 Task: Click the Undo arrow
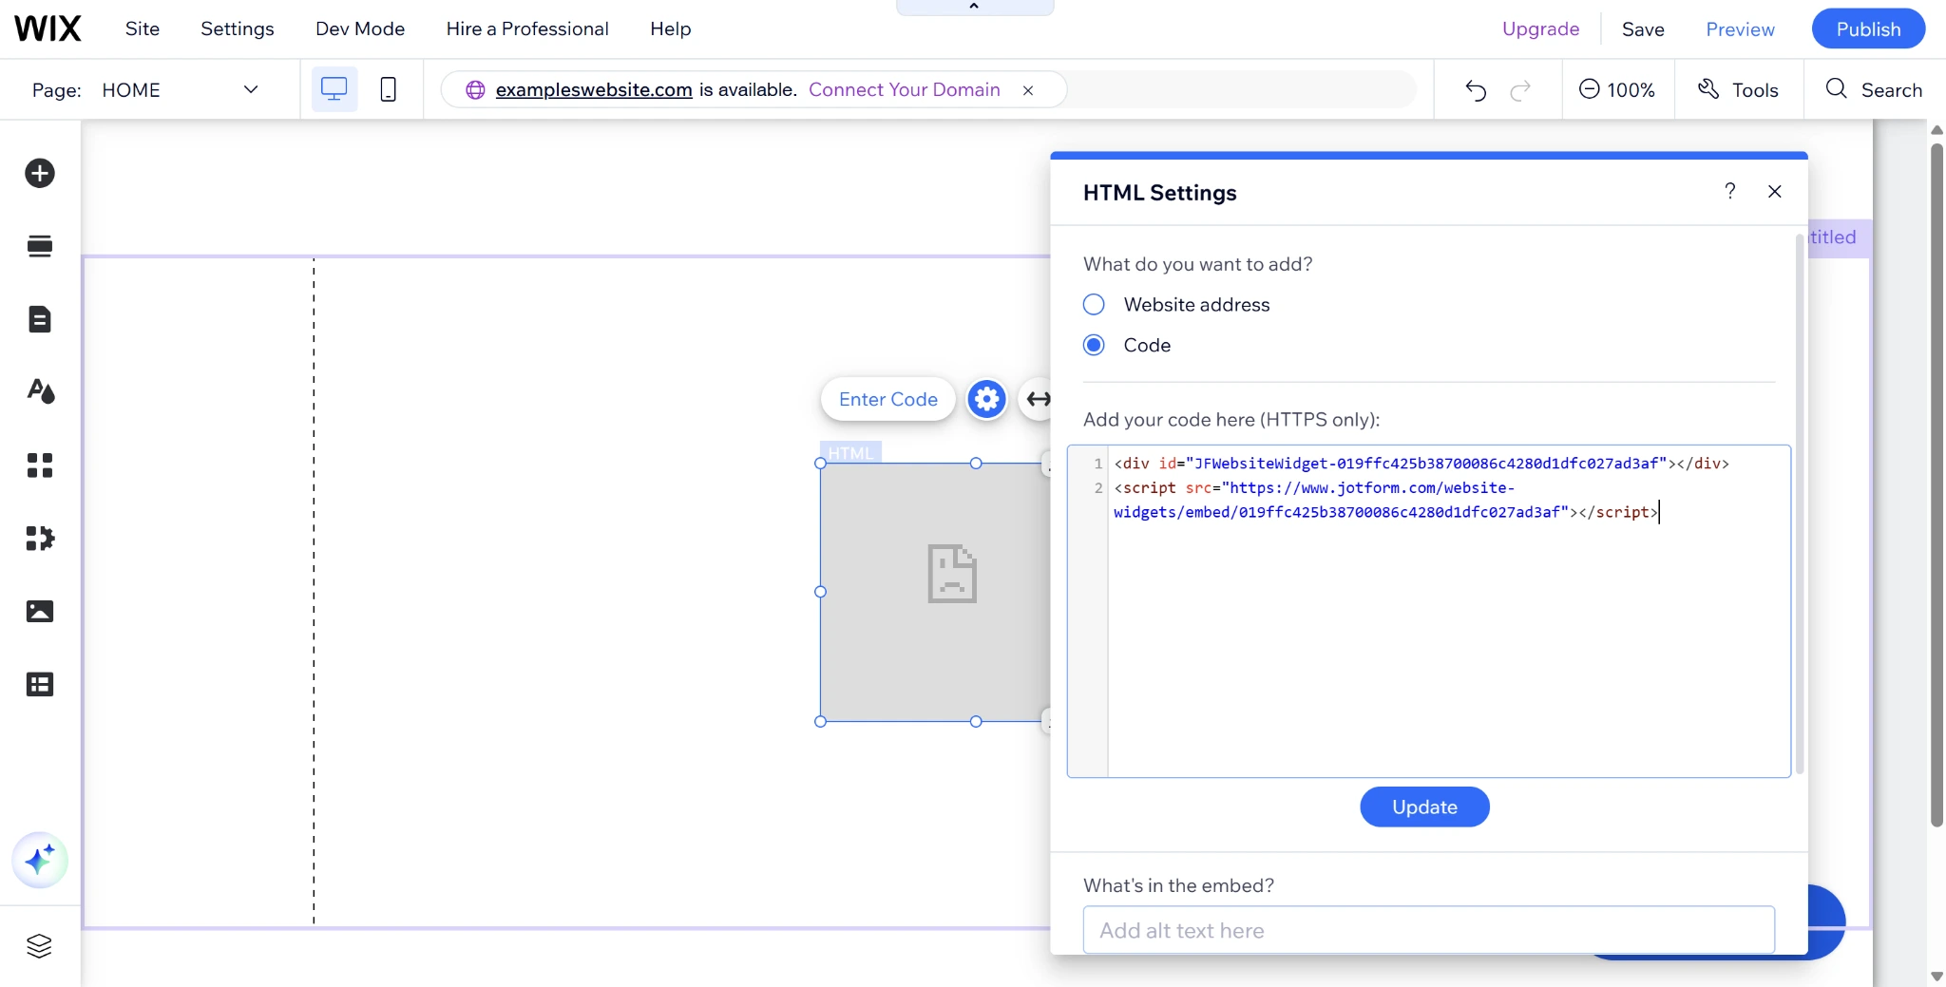pyautogui.click(x=1476, y=90)
